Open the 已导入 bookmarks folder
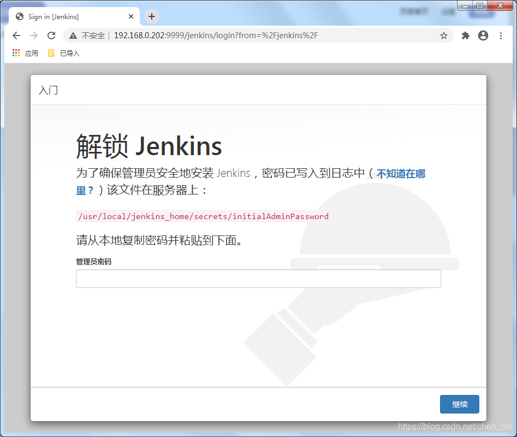Viewport: 517px width, 437px height. 64,53
